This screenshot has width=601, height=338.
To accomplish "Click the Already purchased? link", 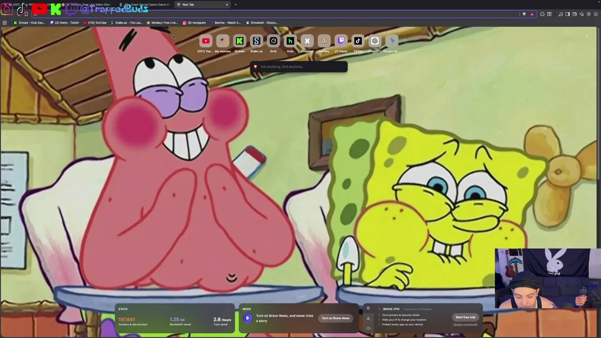I will tap(465, 324).
